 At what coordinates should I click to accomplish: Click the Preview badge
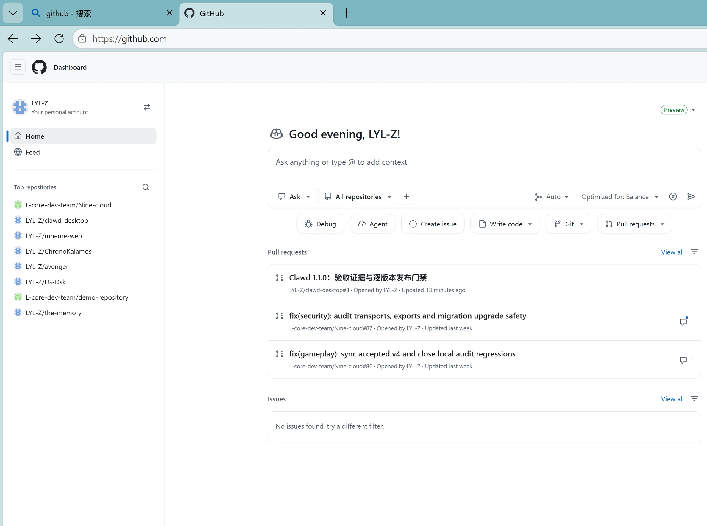(674, 110)
